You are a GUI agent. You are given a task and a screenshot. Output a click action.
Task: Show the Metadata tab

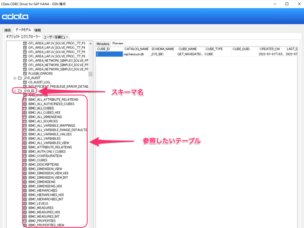[x=103, y=44]
